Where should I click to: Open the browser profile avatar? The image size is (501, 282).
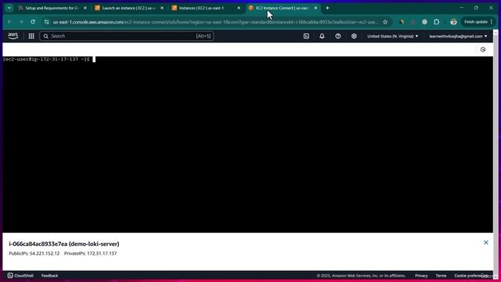coord(453,22)
